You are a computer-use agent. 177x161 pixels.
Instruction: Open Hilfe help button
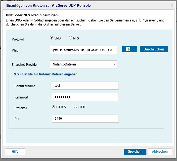(x=15, y=152)
